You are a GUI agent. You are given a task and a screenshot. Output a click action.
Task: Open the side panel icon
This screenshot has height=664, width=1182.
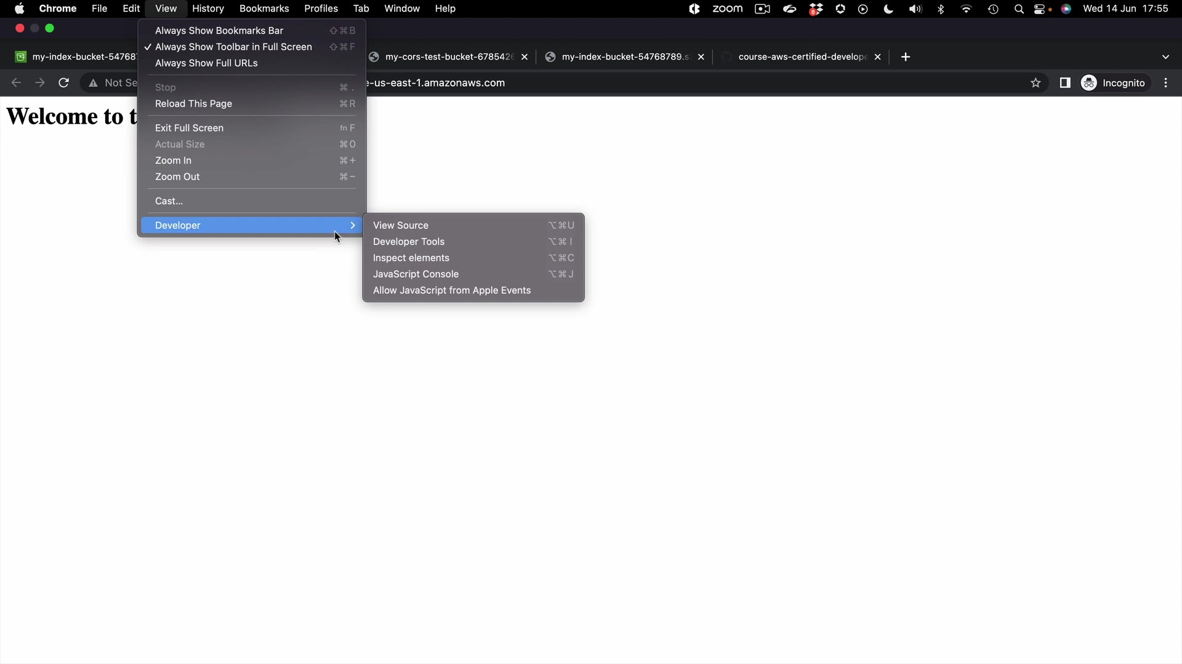[1064, 83]
